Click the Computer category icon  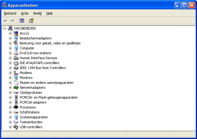click(x=16, y=48)
